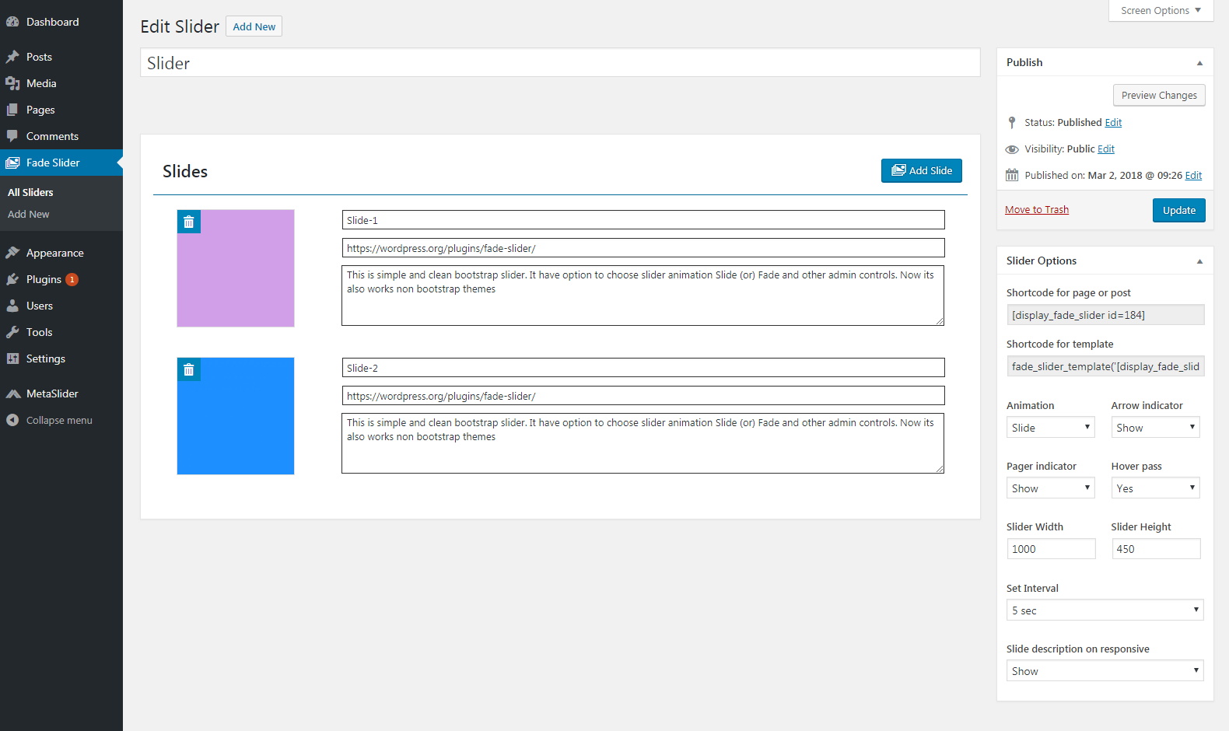
Task: Collapse the Publish panel
Action: 1199,63
